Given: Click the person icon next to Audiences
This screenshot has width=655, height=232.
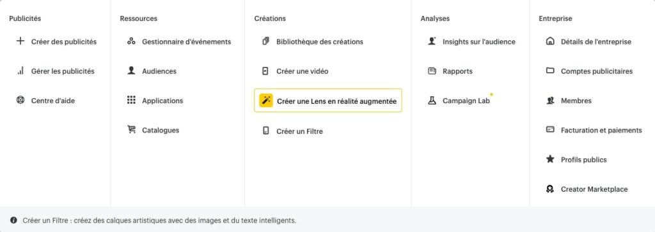Looking at the screenshot, I should coord(131,71).
